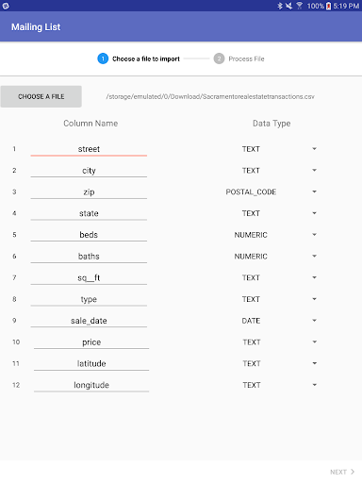Edit the price column name field
Screen dimensions: 362x483
91,342
